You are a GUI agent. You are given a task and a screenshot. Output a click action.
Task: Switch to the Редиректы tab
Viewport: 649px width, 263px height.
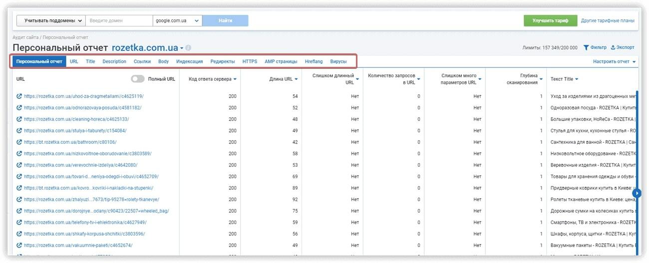223,61
